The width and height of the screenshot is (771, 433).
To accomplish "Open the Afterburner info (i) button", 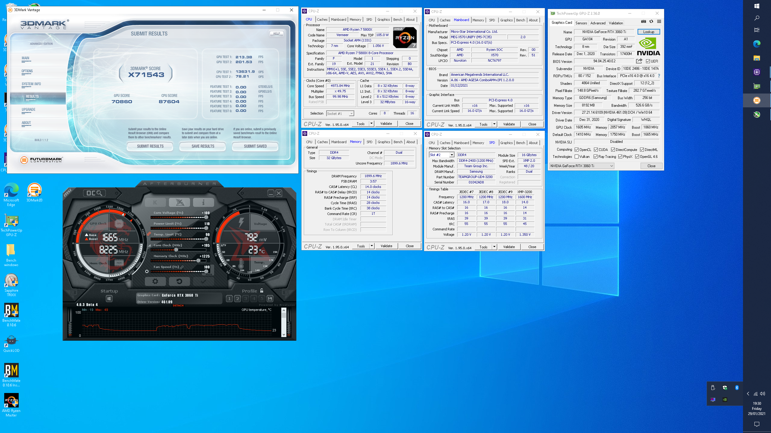I will [x=203, y=202].
